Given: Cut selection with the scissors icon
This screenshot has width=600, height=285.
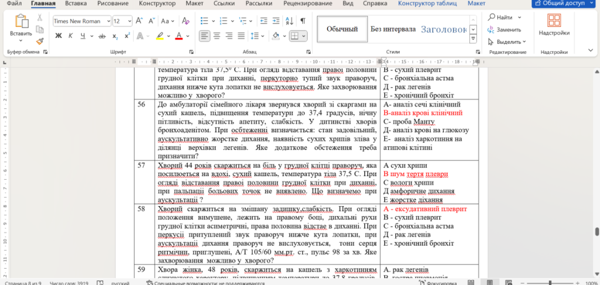Looking at the screenshot, I should tap(39, 18).
